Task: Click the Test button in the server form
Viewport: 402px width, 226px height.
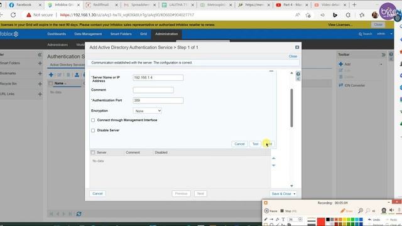Action: coord(255,144)
